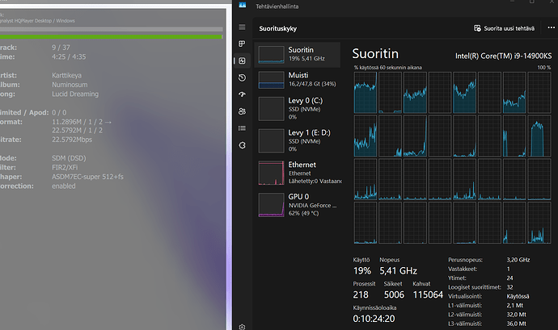The image size is (558, 330).
Task: Open the Users page sidebar icon
Action: point(242,111)
